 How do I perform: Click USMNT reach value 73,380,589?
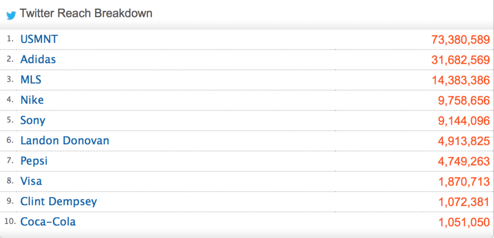(x=461, y=40)
